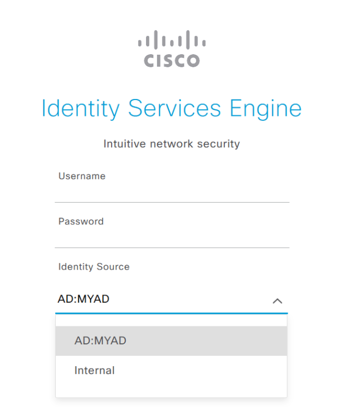
Task: Click the CISCO wordmark text
Action: [172, 61]
